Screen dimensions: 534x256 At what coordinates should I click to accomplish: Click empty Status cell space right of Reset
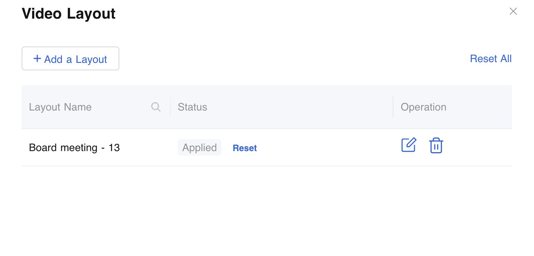click(x=324, y=148)
